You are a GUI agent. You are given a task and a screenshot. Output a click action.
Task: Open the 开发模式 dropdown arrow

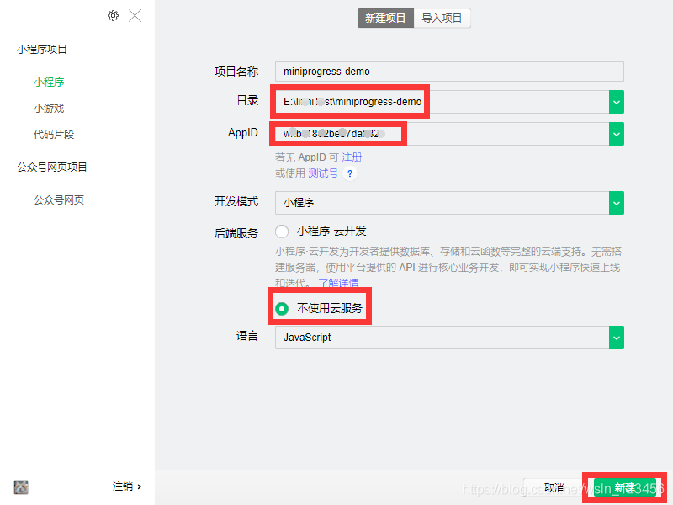[617, 203]
